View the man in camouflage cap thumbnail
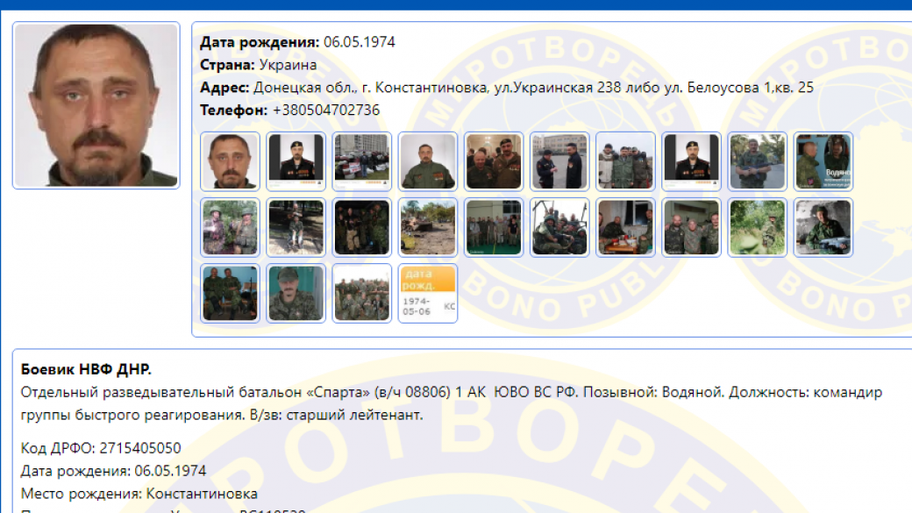912x513 pixels. [296, 293]
